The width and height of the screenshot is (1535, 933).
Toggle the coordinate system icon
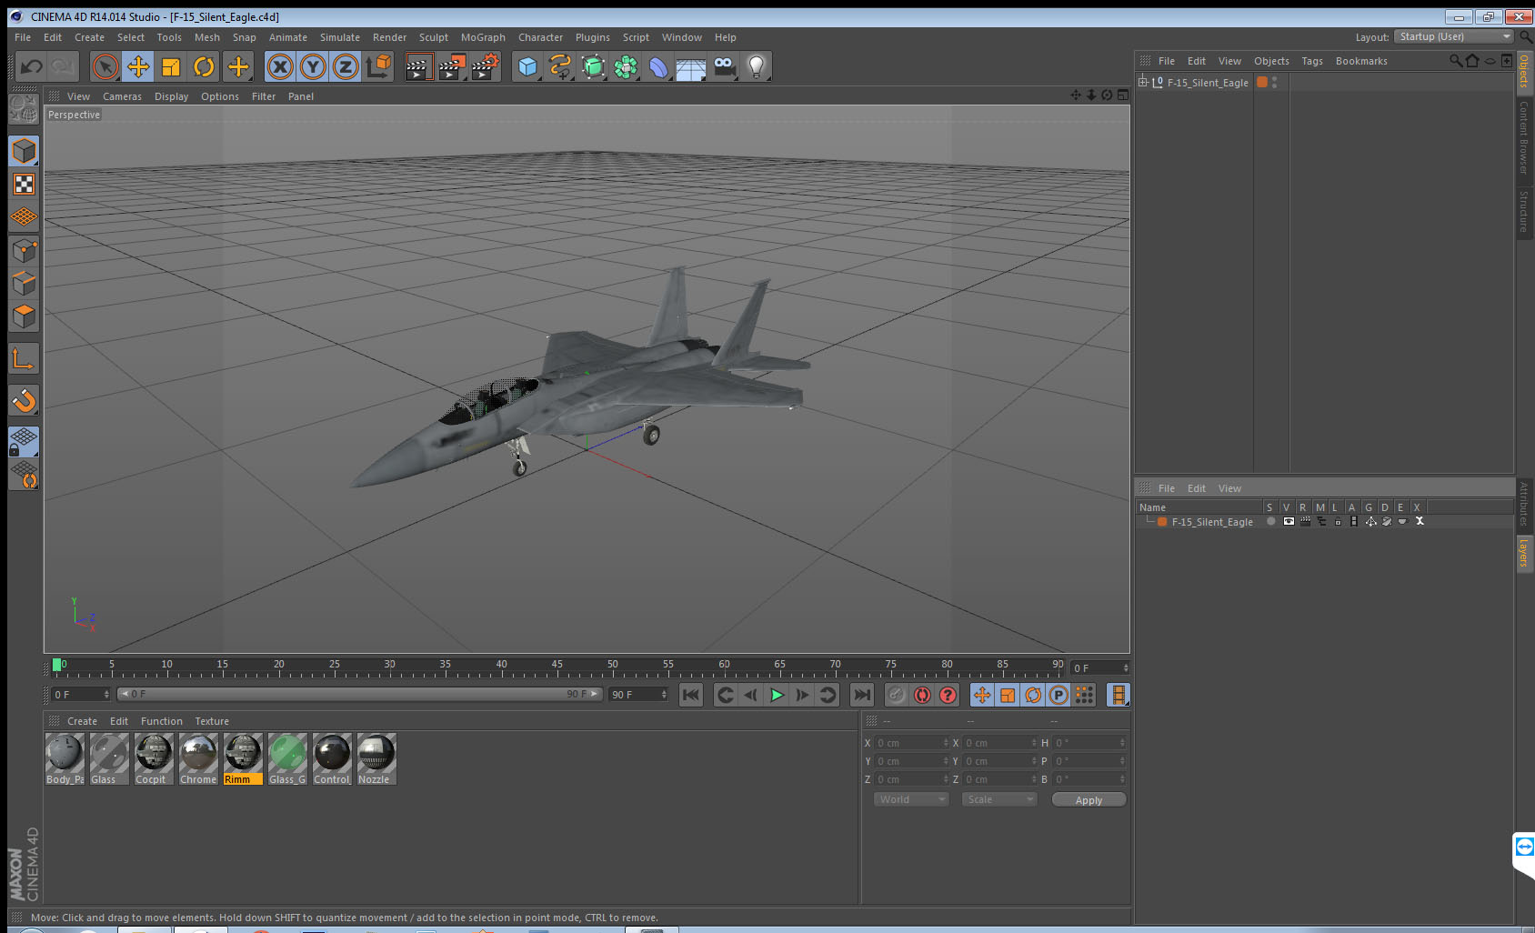pyautogui.click(x=378, y=66)
